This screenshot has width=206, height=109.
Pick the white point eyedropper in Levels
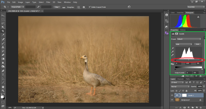172,55
